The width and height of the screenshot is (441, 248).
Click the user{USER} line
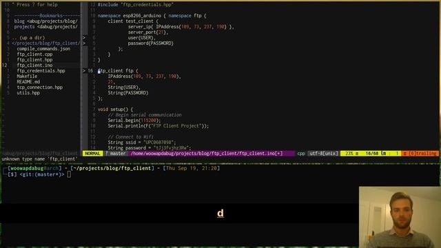[142, 38]
